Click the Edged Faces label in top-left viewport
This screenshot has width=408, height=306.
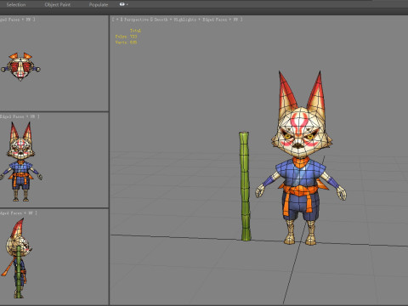point(10,20)
